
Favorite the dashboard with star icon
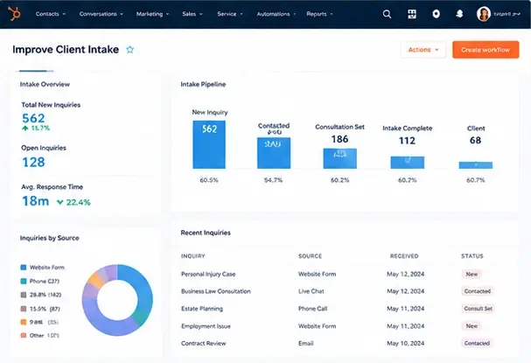click(x=130, y=50)
